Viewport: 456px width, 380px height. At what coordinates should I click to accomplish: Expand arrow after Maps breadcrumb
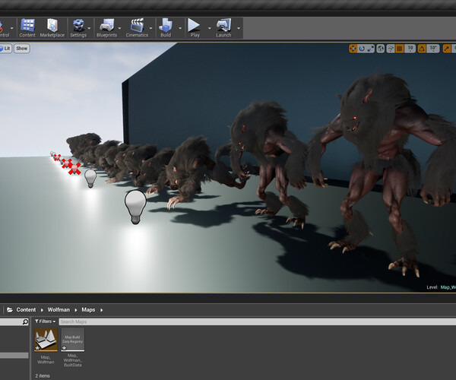102,310
